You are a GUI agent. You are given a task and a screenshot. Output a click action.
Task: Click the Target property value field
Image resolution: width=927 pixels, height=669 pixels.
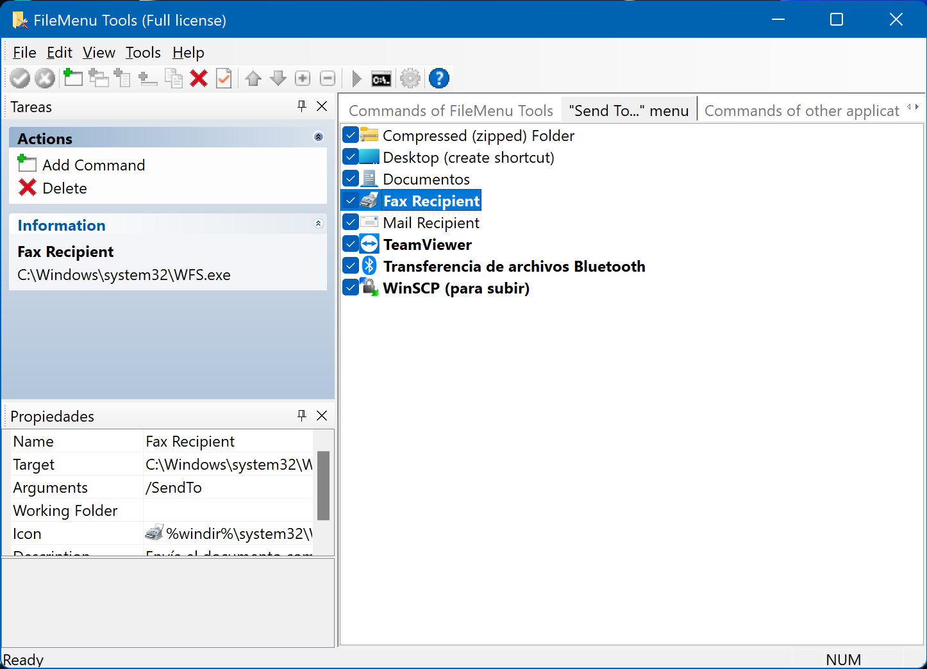pyautogui.click(x=229, y=464)
